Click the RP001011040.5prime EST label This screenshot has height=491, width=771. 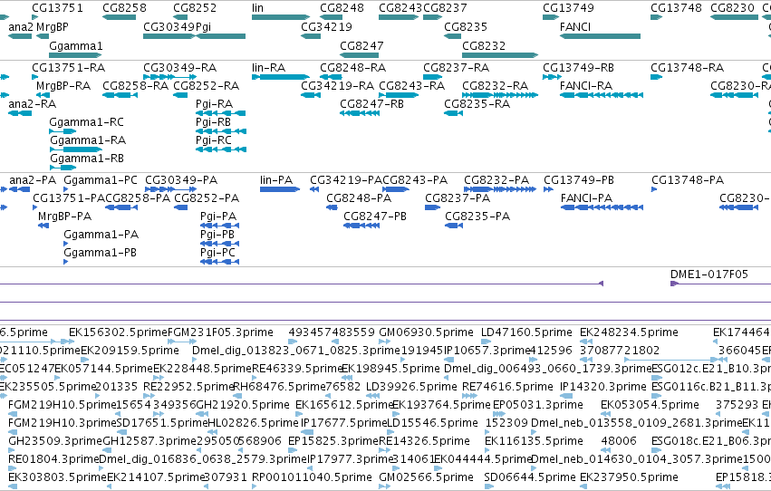pyautogui.click(x=312, y=477)
